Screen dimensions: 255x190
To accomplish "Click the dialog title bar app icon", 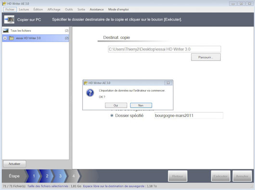I will (x=85, y=83).
